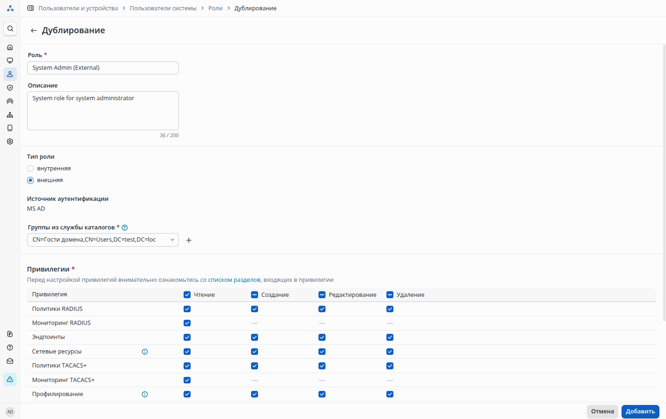Open the home icon in sidebar
This screenshot has width=666, height=419.
tap(10, 47)
